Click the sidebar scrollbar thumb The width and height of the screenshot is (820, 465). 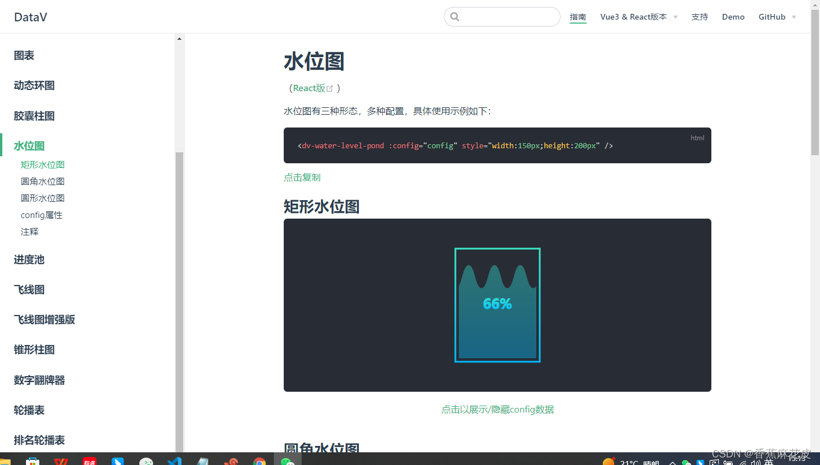click(x=179, y=302)
